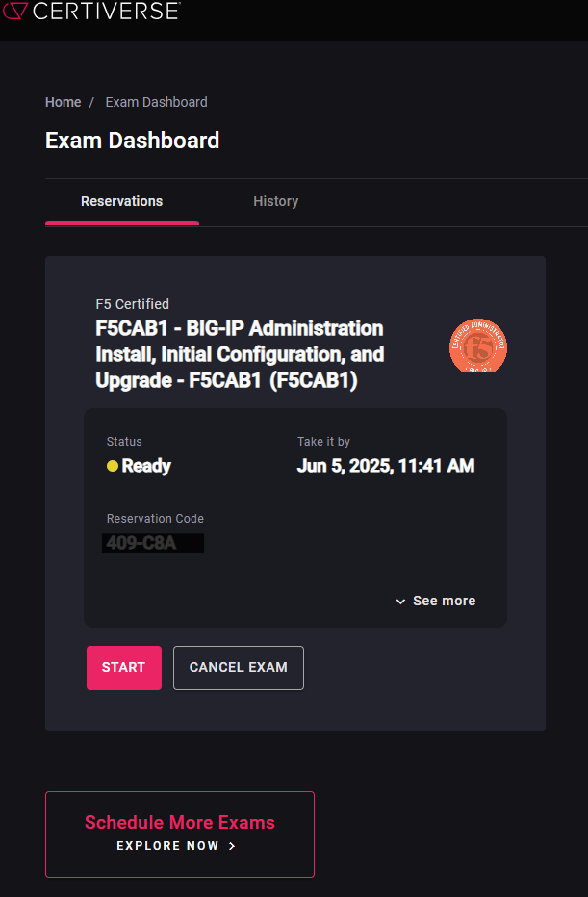
Task: Switch to the History tab
Action: [x=275, y=201]
